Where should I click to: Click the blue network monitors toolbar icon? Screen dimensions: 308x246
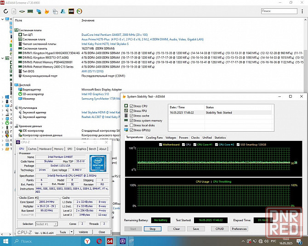pyautogui.click(x=39, y=11)
